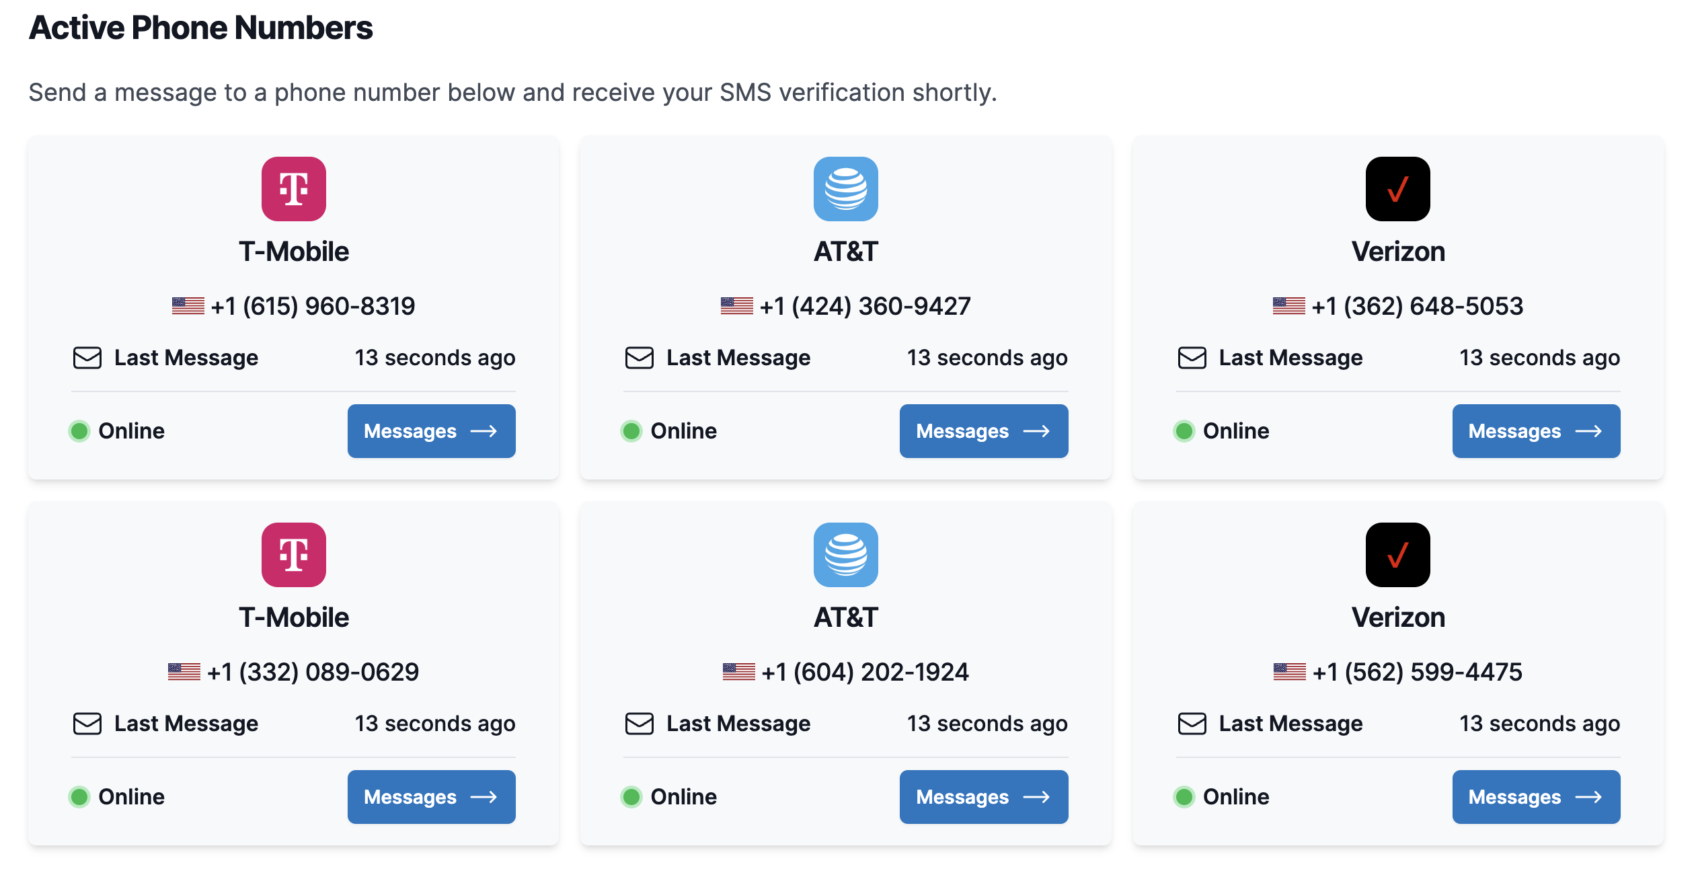Open Messages for +1 (332) 089-0629
The width and height of the screenshot is (1696, 873).
tap(432, 797)
